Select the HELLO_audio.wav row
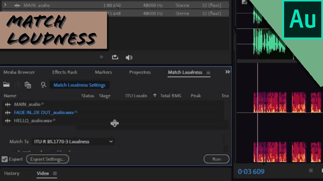Image resolution: width=323 pixels, height=181 pixels. 113,121
